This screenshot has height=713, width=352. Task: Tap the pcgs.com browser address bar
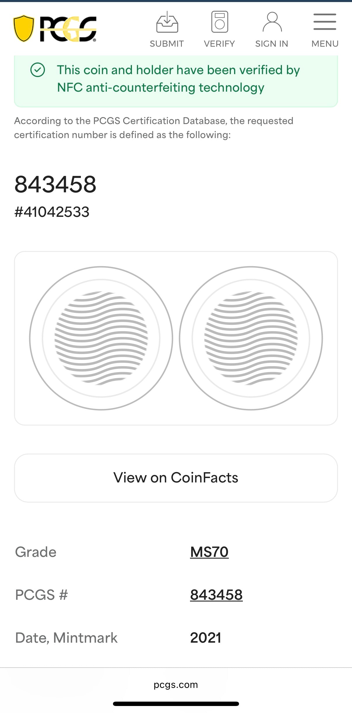pos(176,685)
